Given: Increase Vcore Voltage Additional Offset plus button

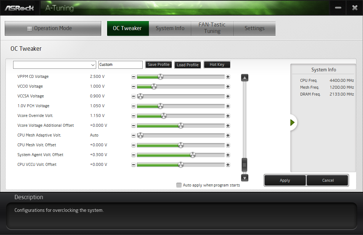Looking at the screenshot, I should (x=228, y=126).
